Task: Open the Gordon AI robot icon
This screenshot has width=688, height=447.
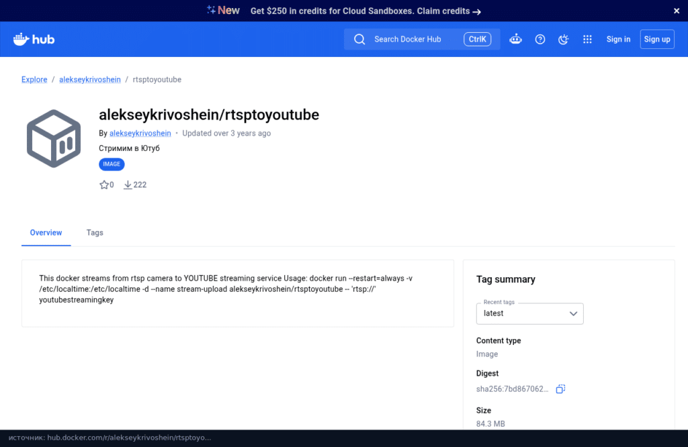Action: pos(515,40)
